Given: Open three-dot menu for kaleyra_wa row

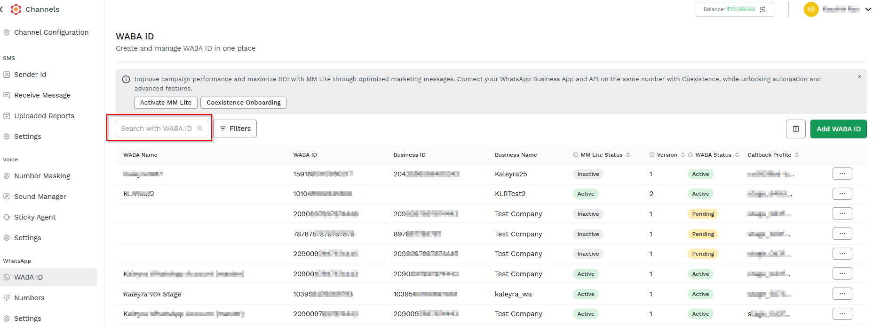Looking at the screenshot, I should point(842,294).
